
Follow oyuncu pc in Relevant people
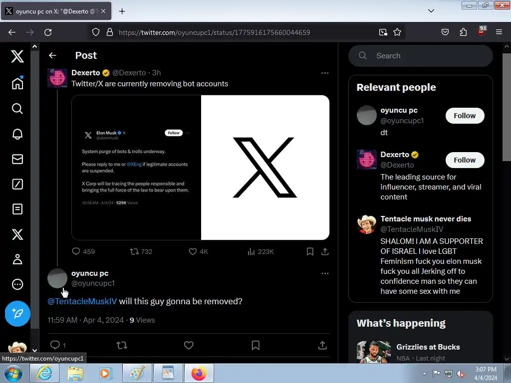pyautogui.click(x=465, y=116)
